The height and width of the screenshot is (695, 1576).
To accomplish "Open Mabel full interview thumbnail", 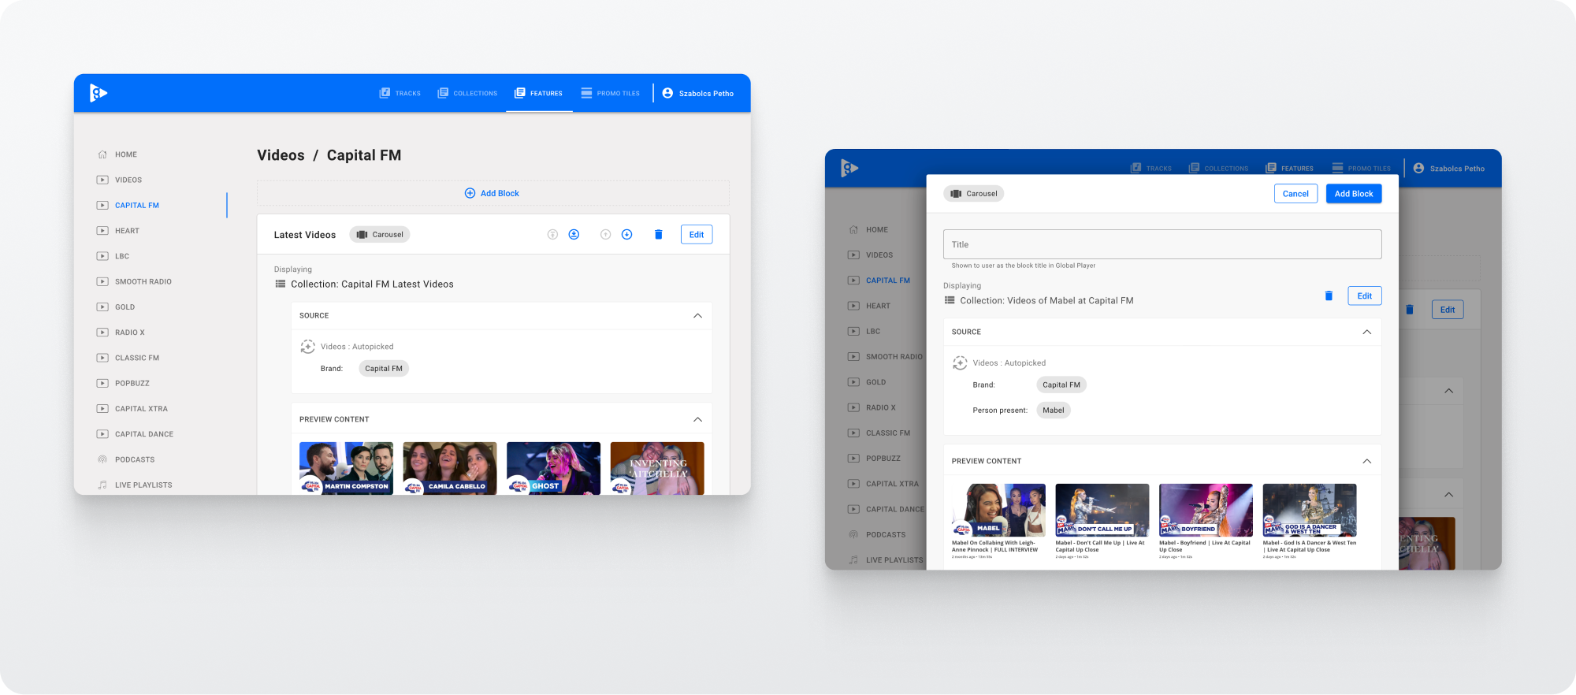I will [x=998, y=511].
